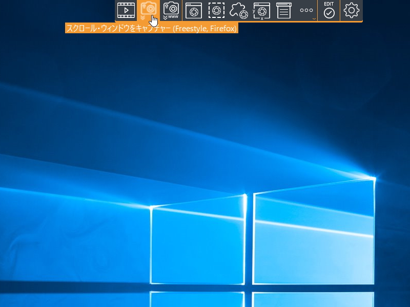Capture a rectangular region
Image resolution: width=410 pixels, height=307 pixels.
click(x=216, y=10)
